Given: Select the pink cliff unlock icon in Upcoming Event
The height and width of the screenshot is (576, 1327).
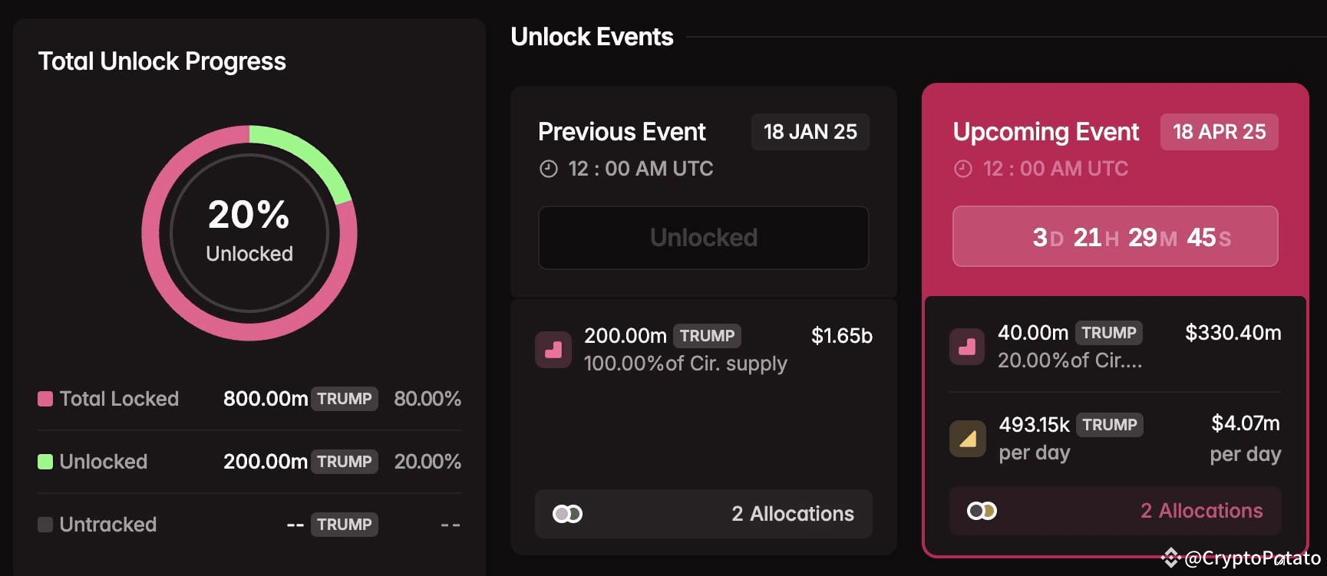Looking at the screenshot, I should pos(967,346).
